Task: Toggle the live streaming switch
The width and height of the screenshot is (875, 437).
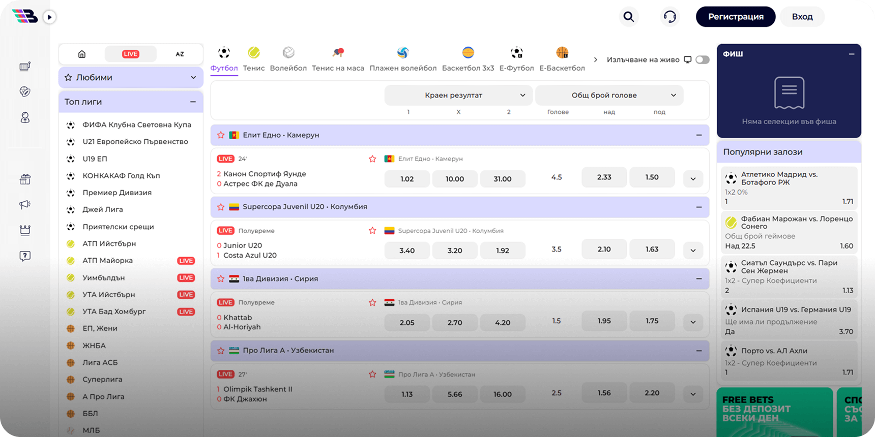Action: (x=702, y=59)
